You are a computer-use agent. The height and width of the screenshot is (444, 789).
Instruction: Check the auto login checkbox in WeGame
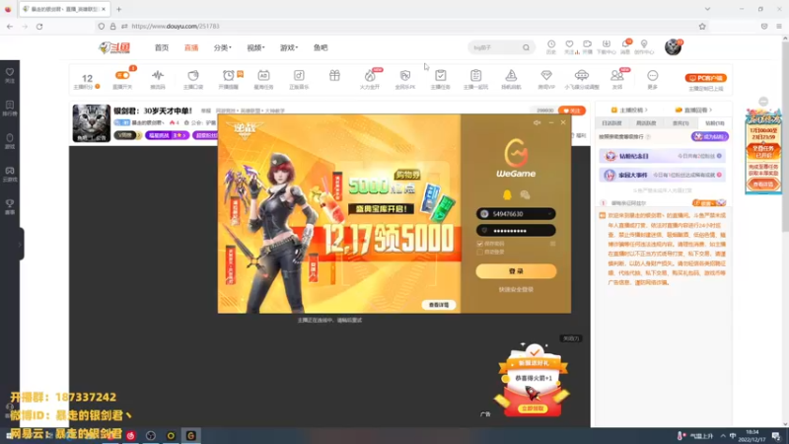[x=479, y=252]
